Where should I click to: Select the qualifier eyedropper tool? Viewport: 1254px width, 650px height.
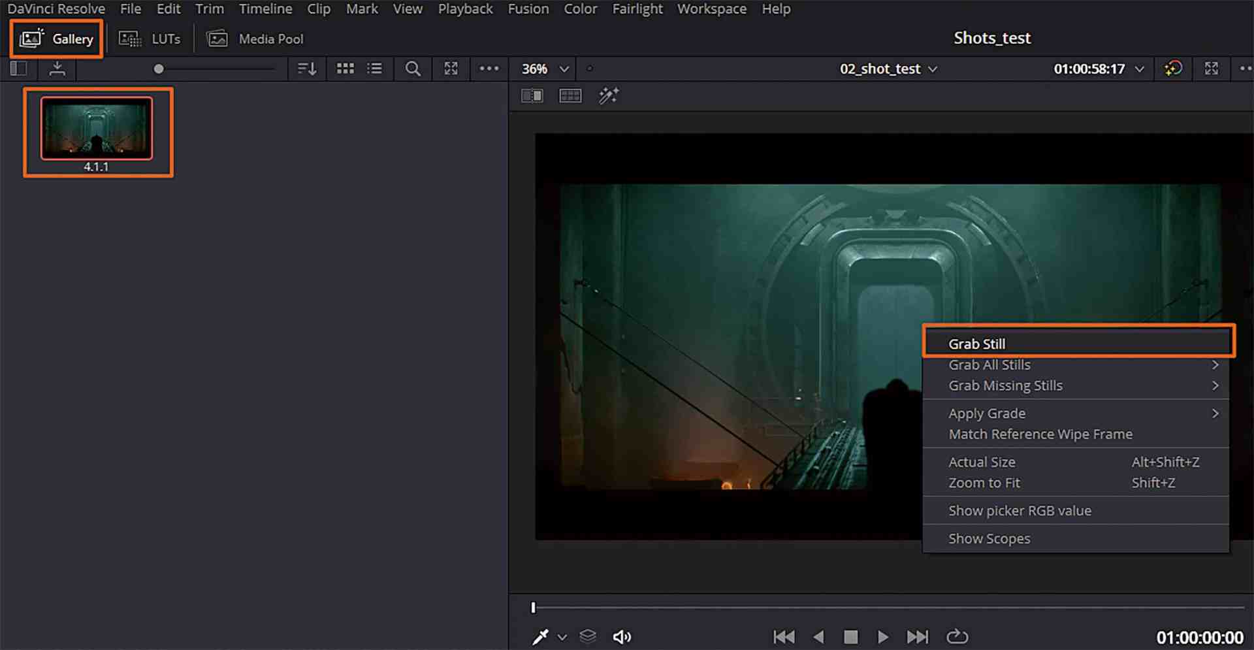point(540,637)
